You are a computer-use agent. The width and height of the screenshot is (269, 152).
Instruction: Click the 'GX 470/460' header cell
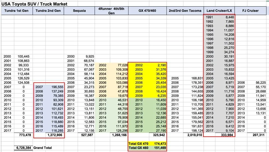point(147,11)
